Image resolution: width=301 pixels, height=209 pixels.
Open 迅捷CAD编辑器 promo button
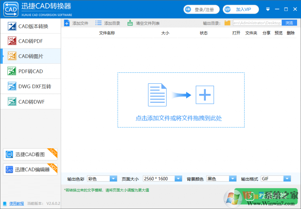tap(30, 169)
